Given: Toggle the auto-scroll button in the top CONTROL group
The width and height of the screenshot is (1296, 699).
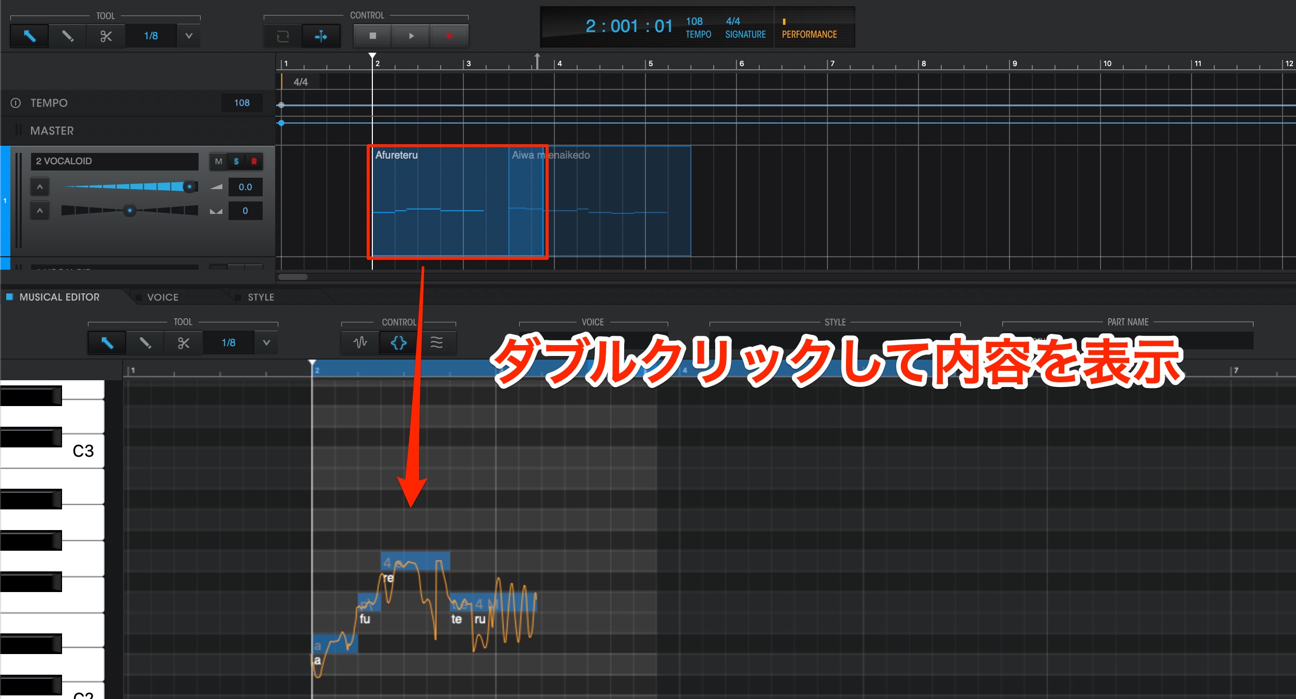Looking at the screenshot, I should [x=321, y=36].
